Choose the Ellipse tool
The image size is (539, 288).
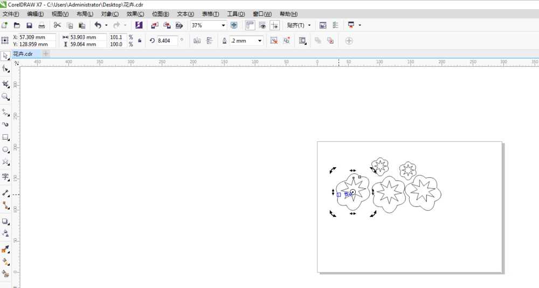[x=5, y=150]
